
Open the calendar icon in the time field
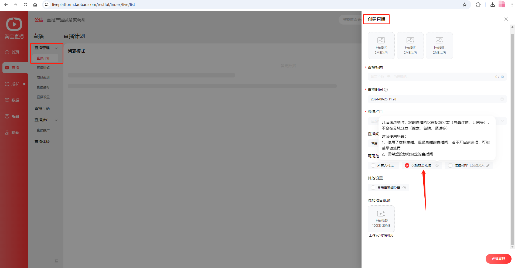pos(502,99)
